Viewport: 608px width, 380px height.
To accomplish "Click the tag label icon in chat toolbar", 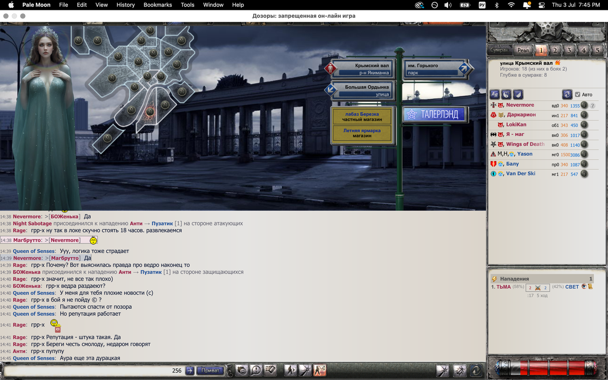I will 270,370.
